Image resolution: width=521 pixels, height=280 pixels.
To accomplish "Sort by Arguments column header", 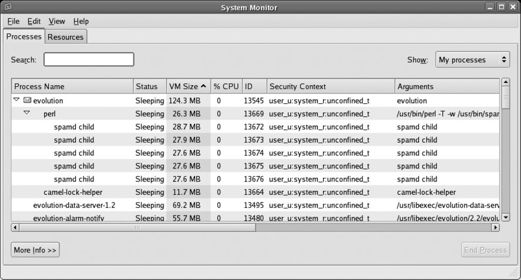I will pos(447,86).
